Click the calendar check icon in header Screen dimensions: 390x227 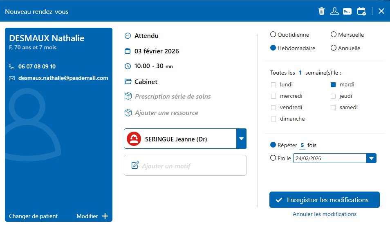(361, 11)
